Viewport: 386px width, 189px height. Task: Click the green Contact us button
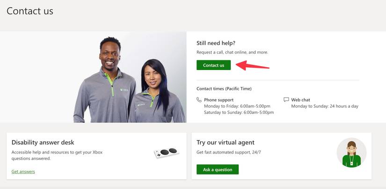coord(213,65)
